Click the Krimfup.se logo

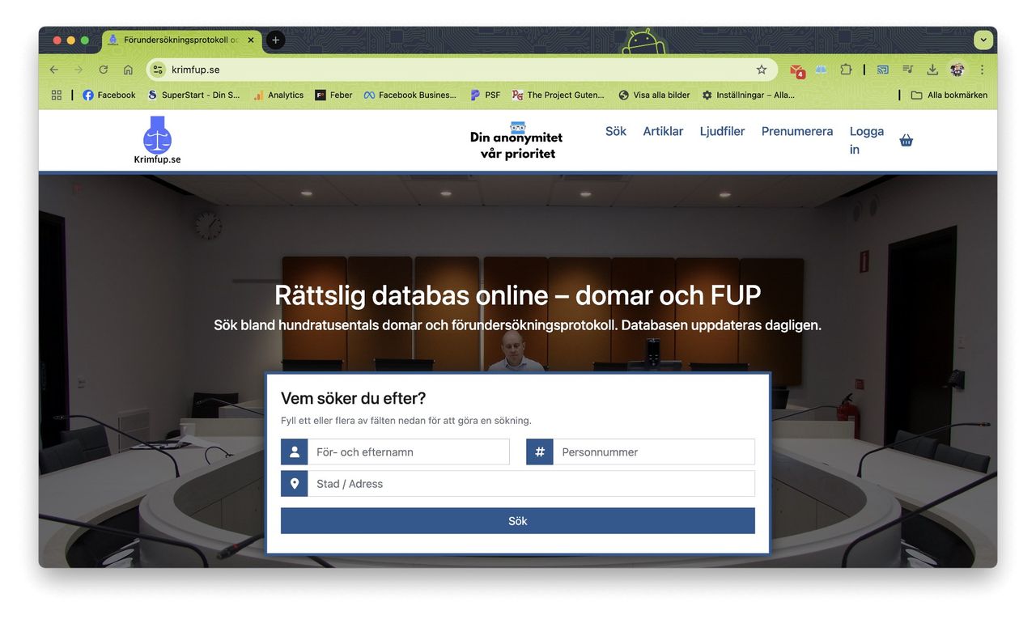(x=157, y=140)
